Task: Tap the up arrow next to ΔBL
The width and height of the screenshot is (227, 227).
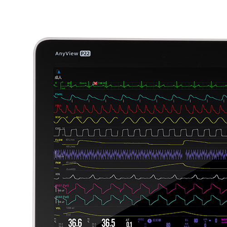Action: click(210, 221)
